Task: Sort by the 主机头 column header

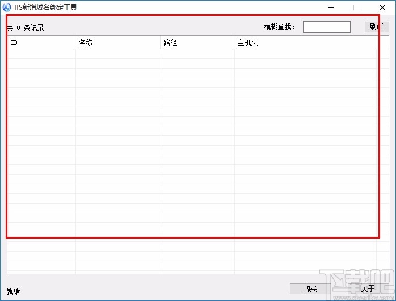Action: (x=305, y=43)
